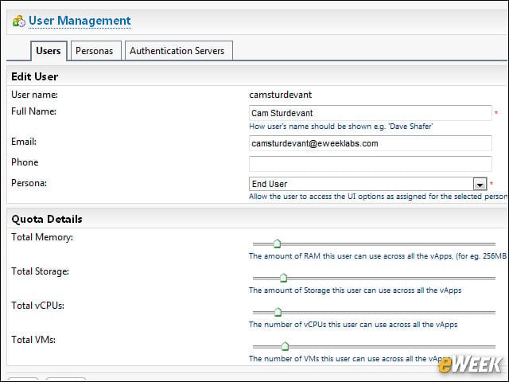Open the User Management heading link
The height and width of the screenshot is (382, 509).
click(x=80, y=21)
